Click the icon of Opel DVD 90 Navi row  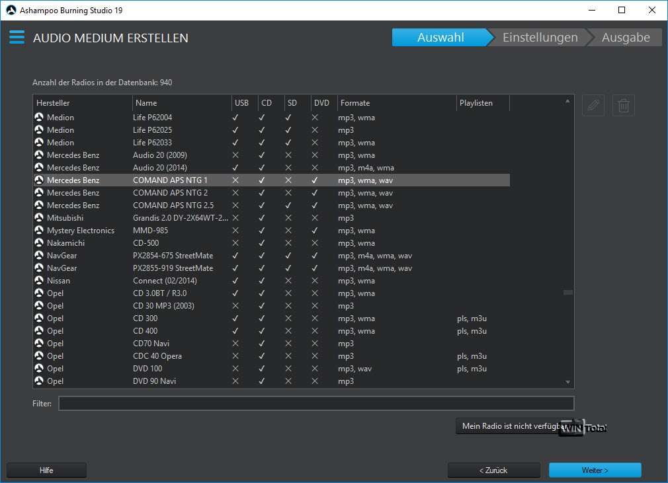coord(39,381)
